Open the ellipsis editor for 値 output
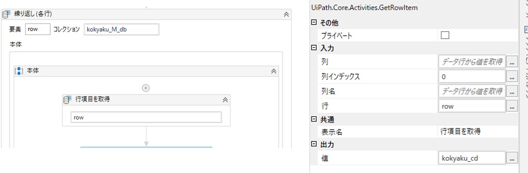The height and width of the screenshot is (173, 528). pyautogui.click(x=512, y=158)
